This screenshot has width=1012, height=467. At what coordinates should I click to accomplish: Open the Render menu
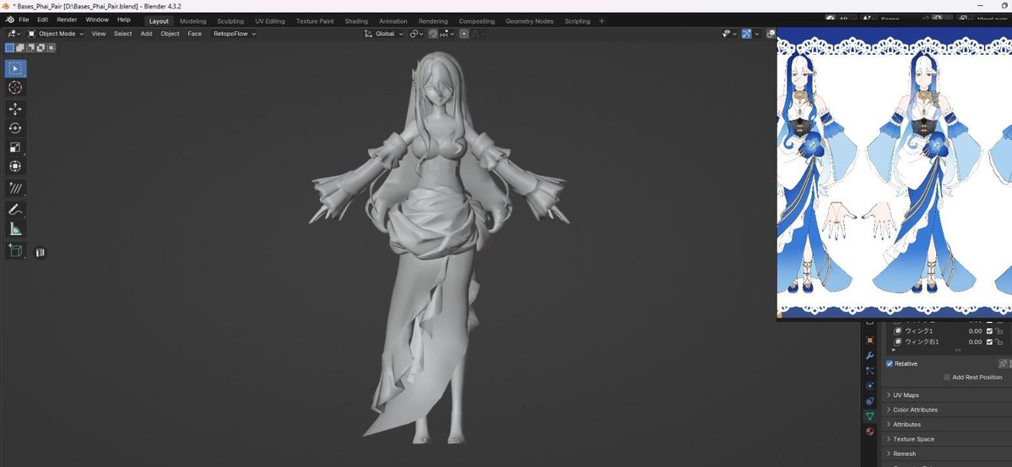(x=68, y=20)
